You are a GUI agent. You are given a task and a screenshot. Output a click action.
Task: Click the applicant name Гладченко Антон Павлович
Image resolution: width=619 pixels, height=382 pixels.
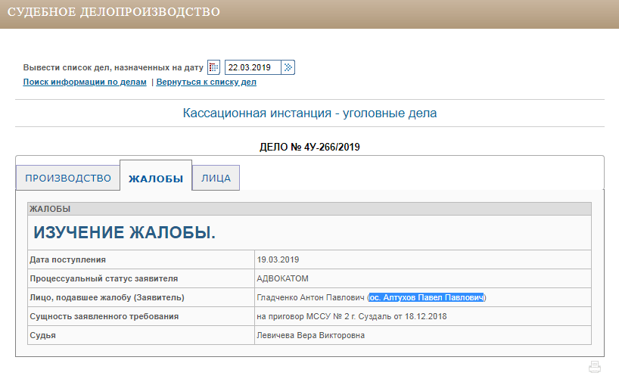coord(312,297)
